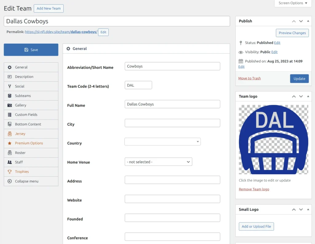Click the Website input field

pos(172,199)
